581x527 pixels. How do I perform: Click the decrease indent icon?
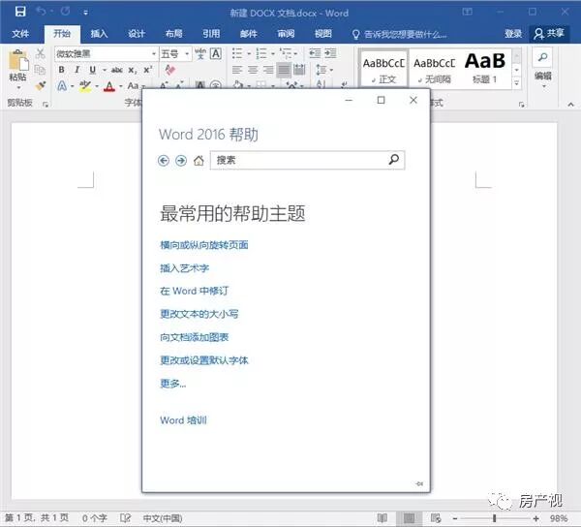[x=315, y=53]
